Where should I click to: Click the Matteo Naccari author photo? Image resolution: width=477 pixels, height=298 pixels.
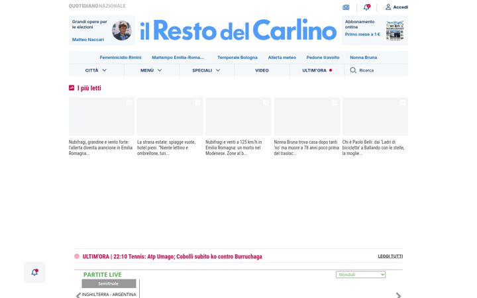(122, 30)
